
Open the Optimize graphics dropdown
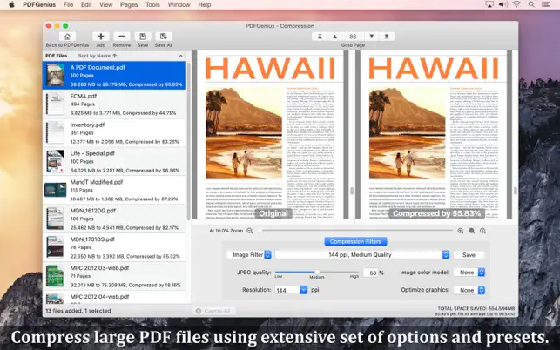[x=469, y=290]
